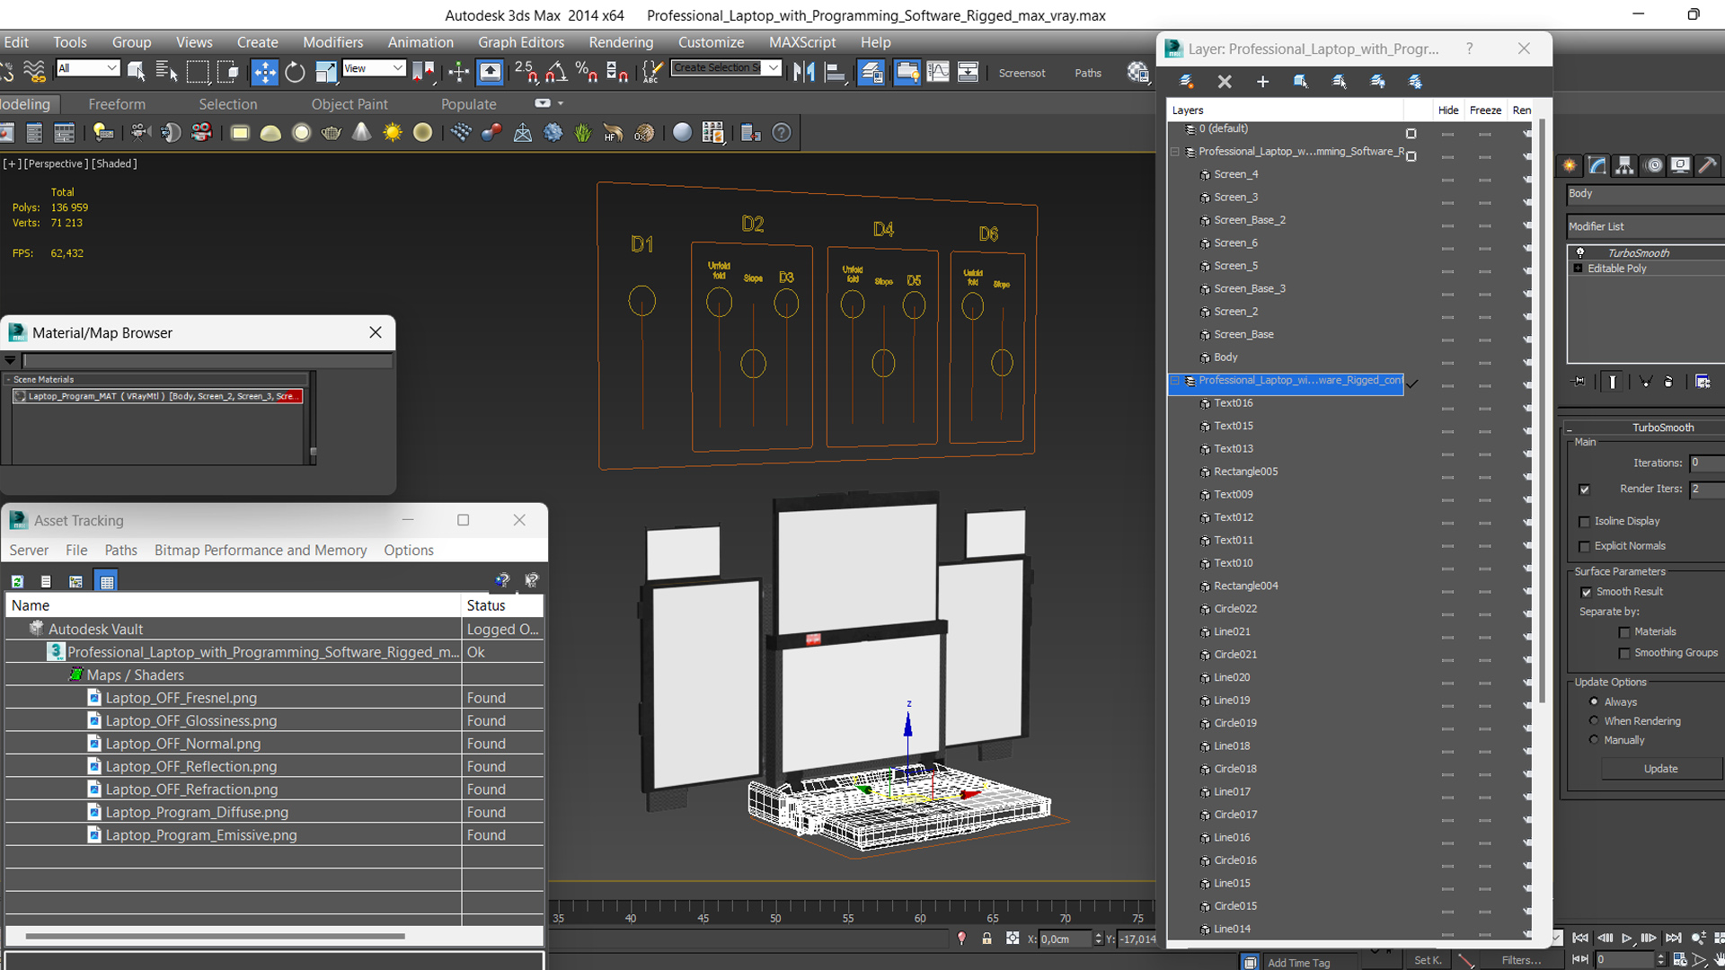The width and height of the screenshot is (1725, 970).
Task: Click the sun light icon in ribbon
Action: click(392, 133)
